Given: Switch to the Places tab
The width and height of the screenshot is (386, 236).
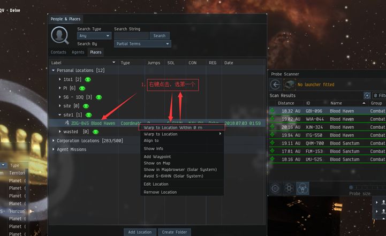Looking at the screenshot, I should tap(95, 52).
